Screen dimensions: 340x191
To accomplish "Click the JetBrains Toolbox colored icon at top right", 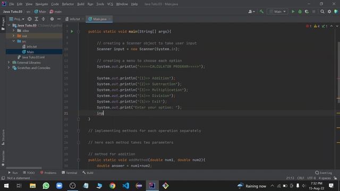I will (336, 12).
